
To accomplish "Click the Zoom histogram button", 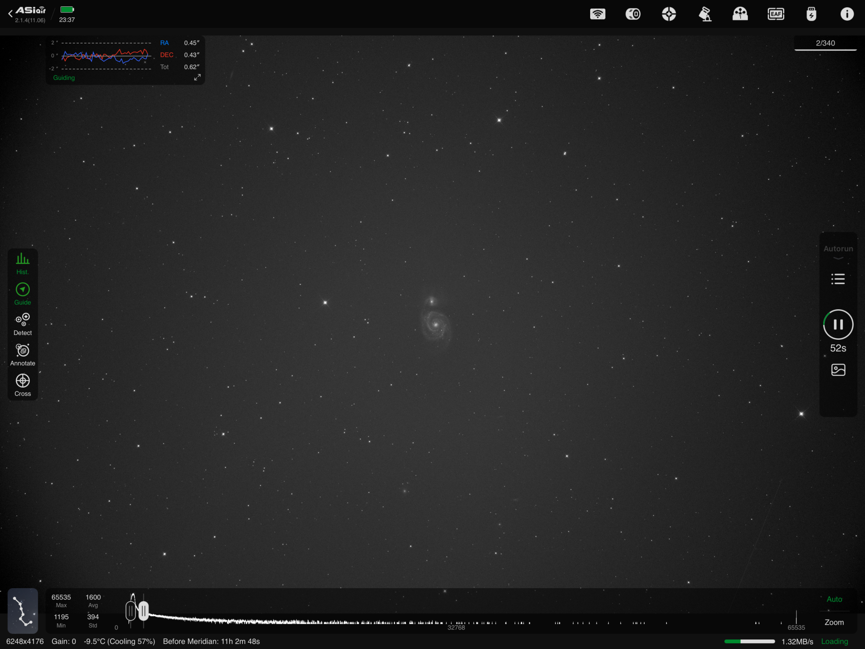I will (x=834, y=622).
